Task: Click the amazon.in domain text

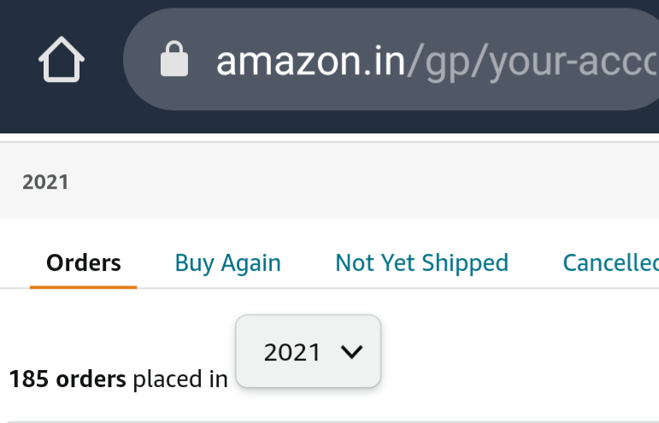Action: click(311, 60)
